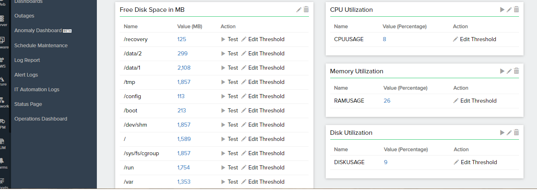Open Alert Logs in sidebar

(26, 75)
